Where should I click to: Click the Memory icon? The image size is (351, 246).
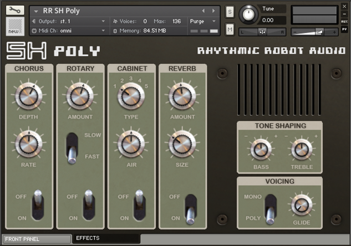(115, 31)
